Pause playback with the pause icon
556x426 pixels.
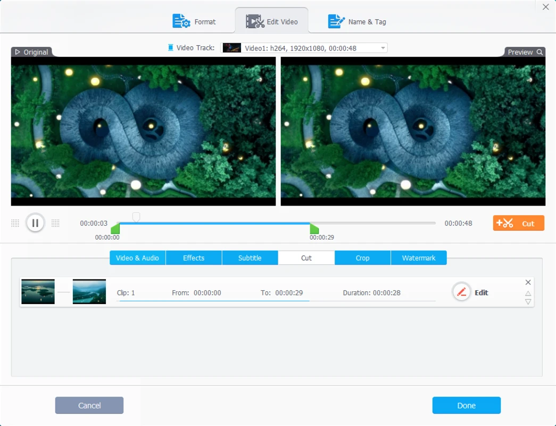tap(35, 223)
